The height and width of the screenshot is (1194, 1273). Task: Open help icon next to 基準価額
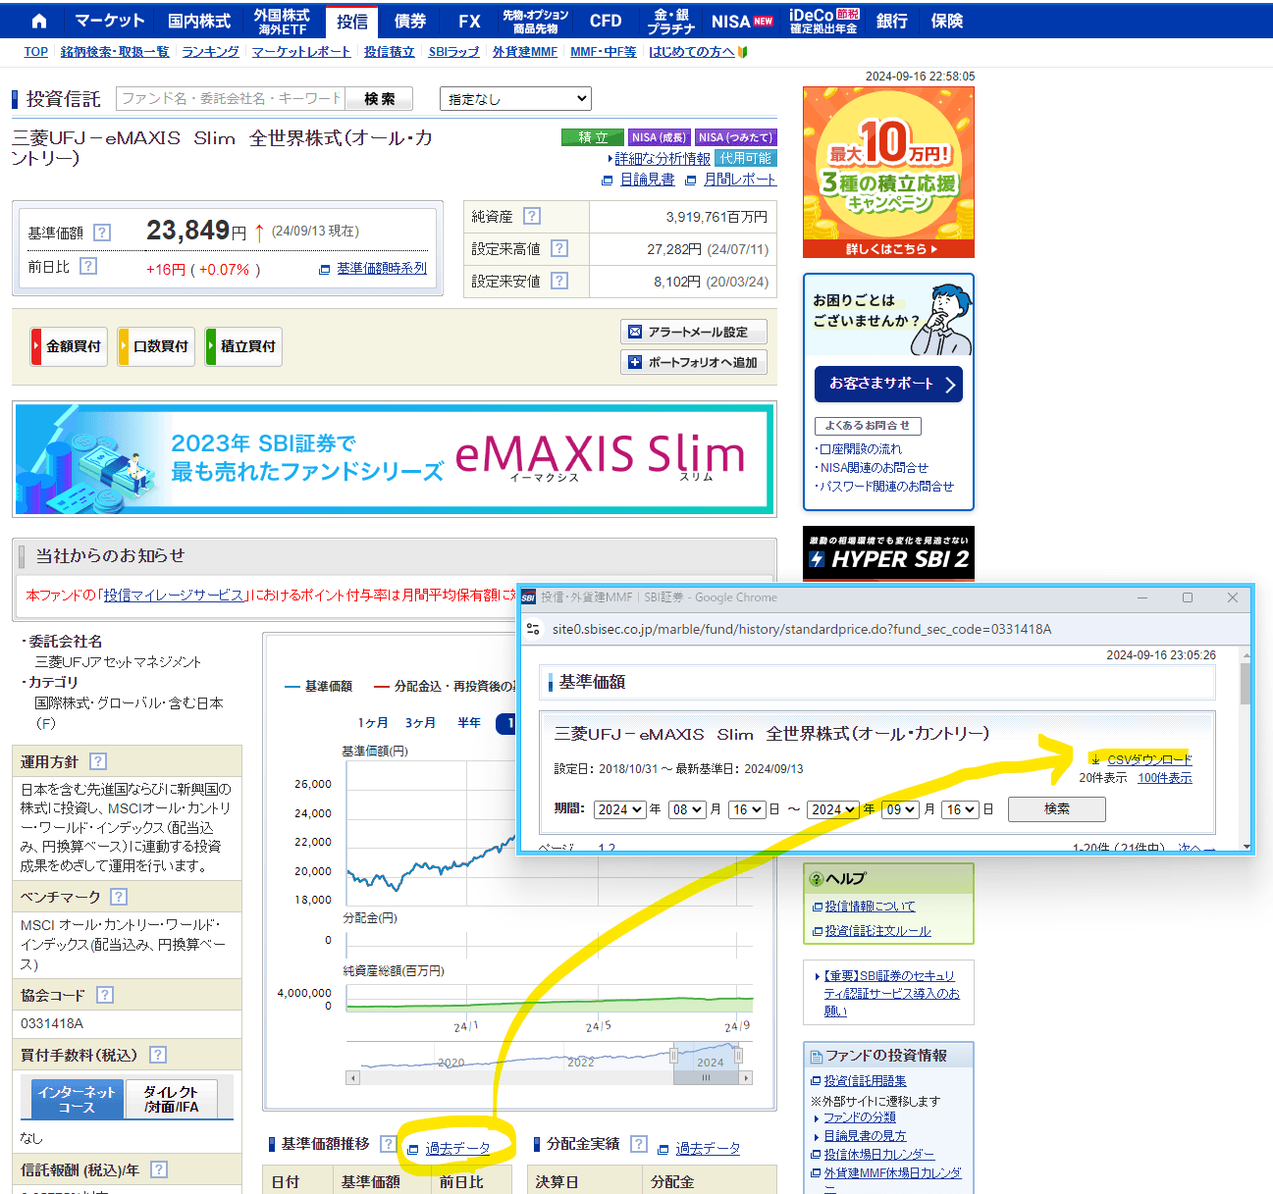tap(102, 233)
